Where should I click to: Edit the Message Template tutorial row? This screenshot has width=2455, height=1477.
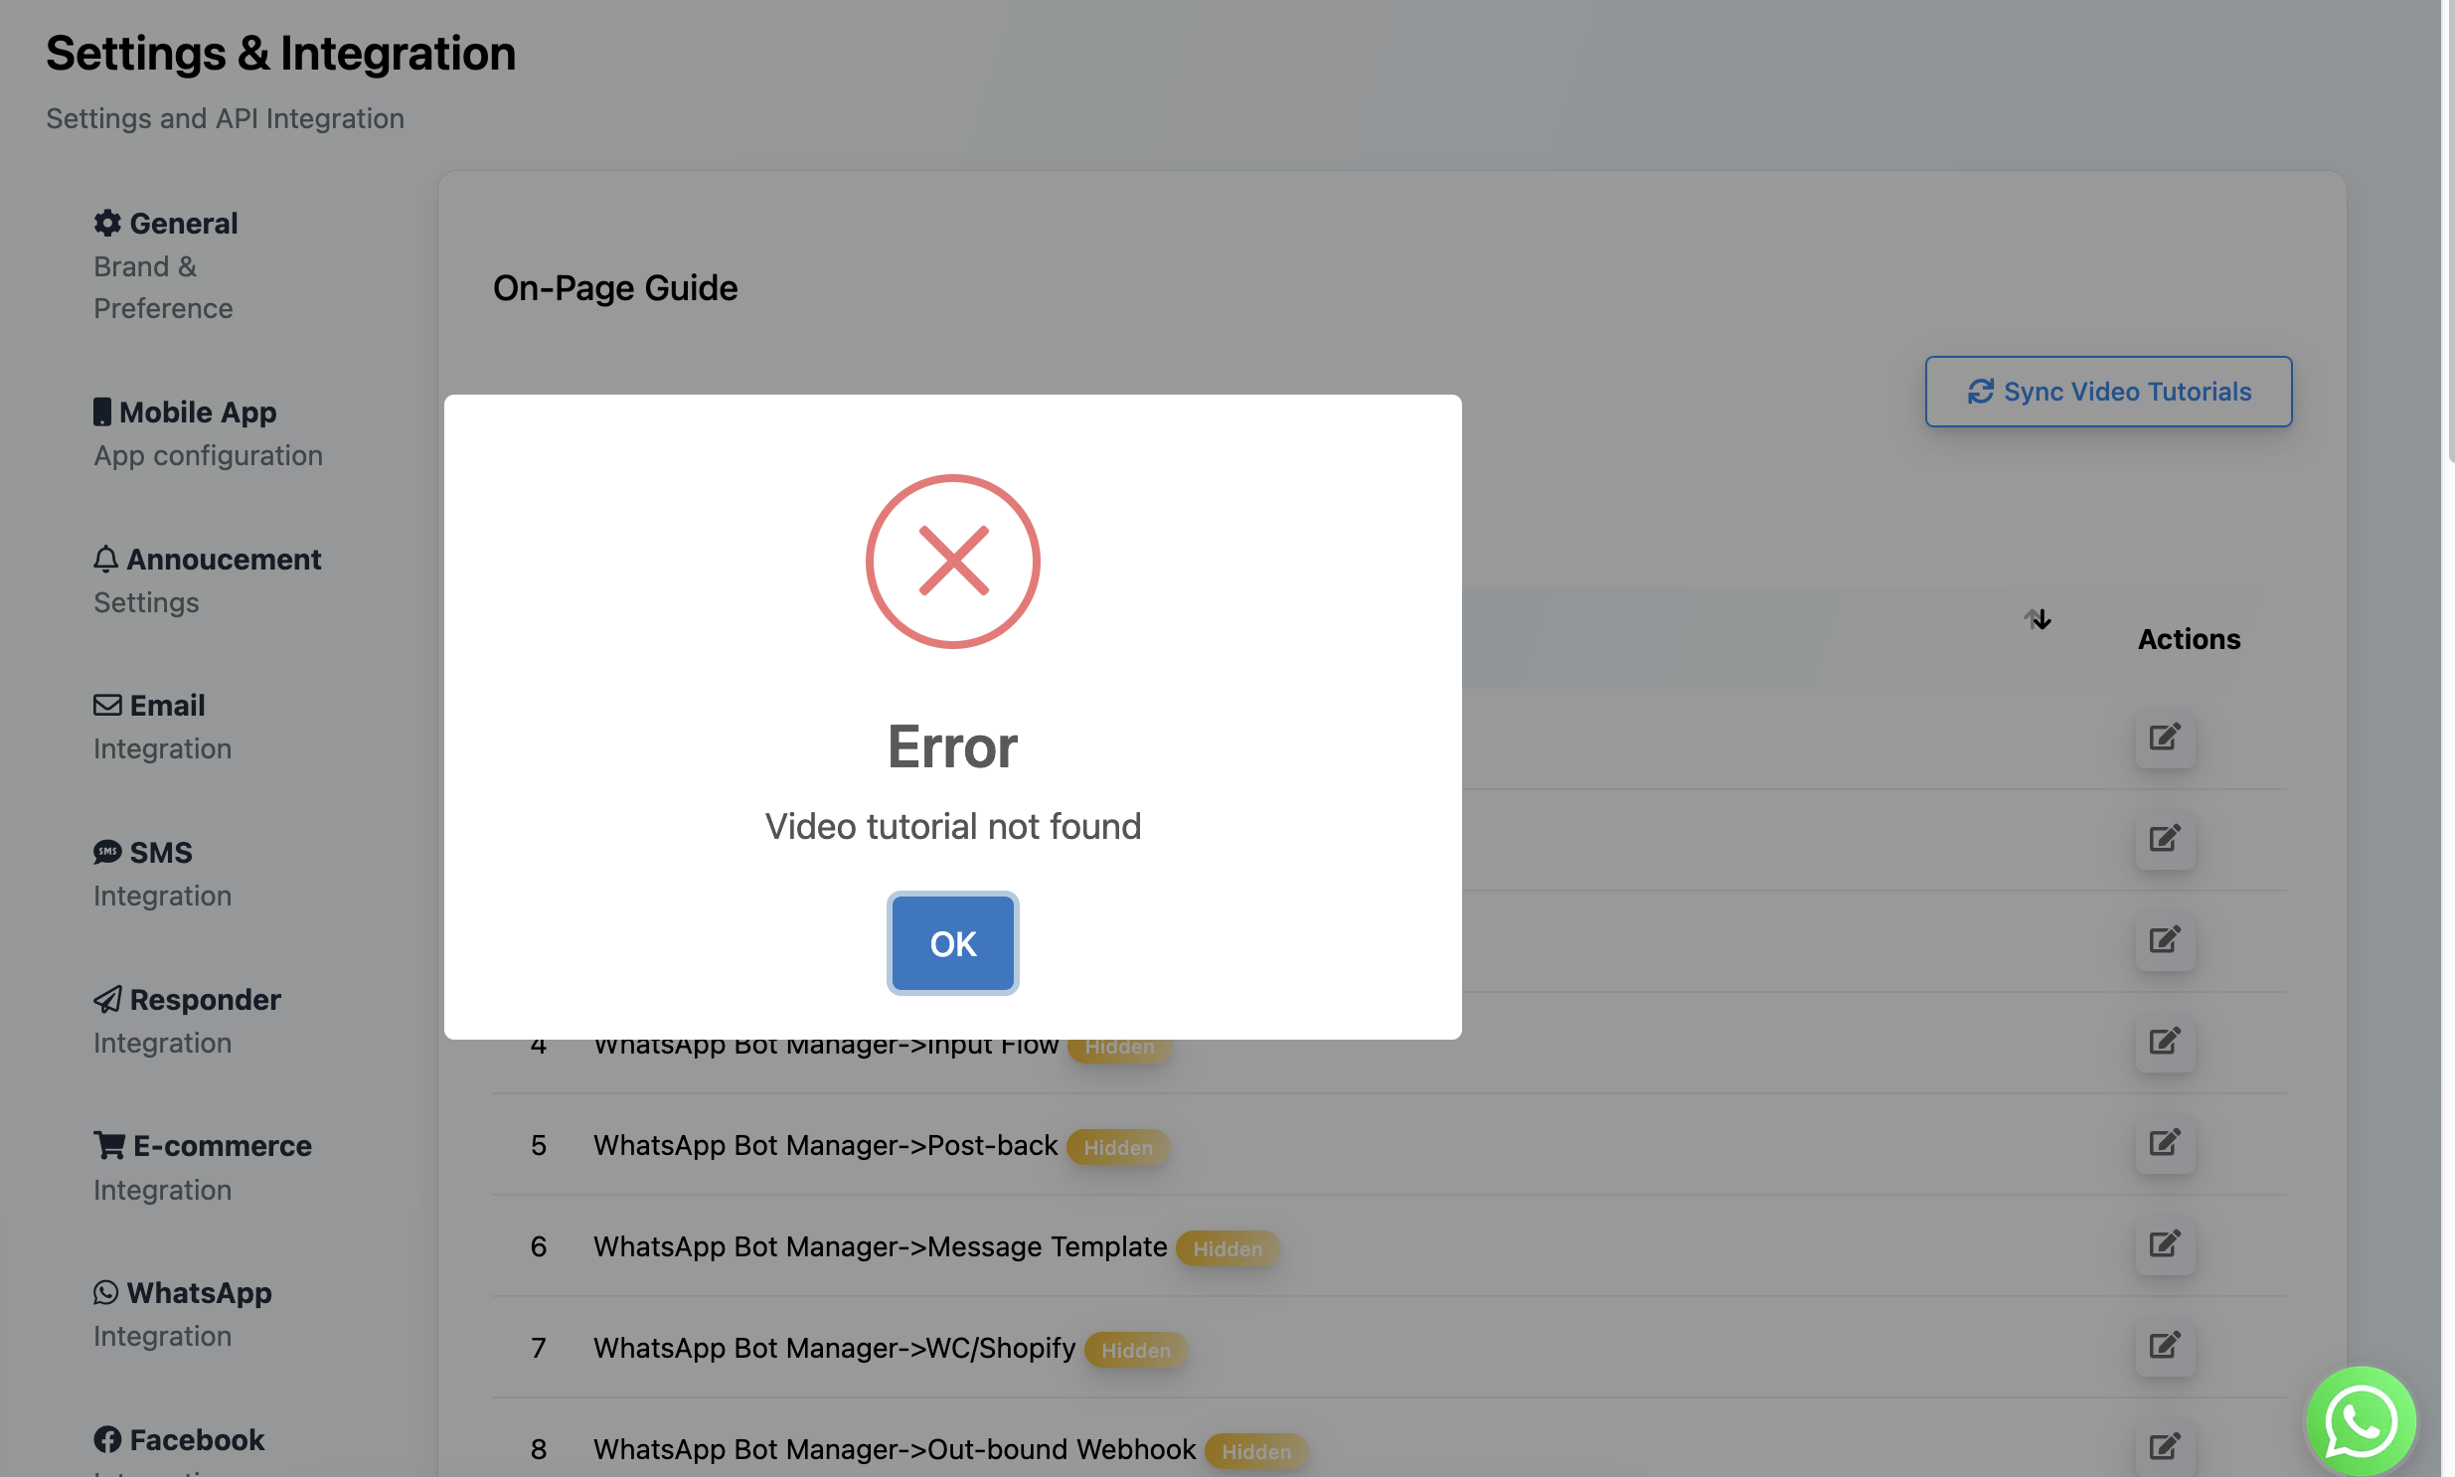pos(2165,1245)
